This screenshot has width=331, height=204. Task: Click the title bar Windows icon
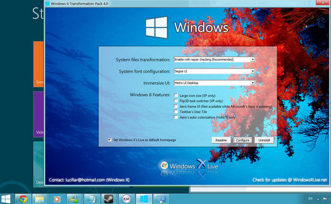click(x=47, y=3)
